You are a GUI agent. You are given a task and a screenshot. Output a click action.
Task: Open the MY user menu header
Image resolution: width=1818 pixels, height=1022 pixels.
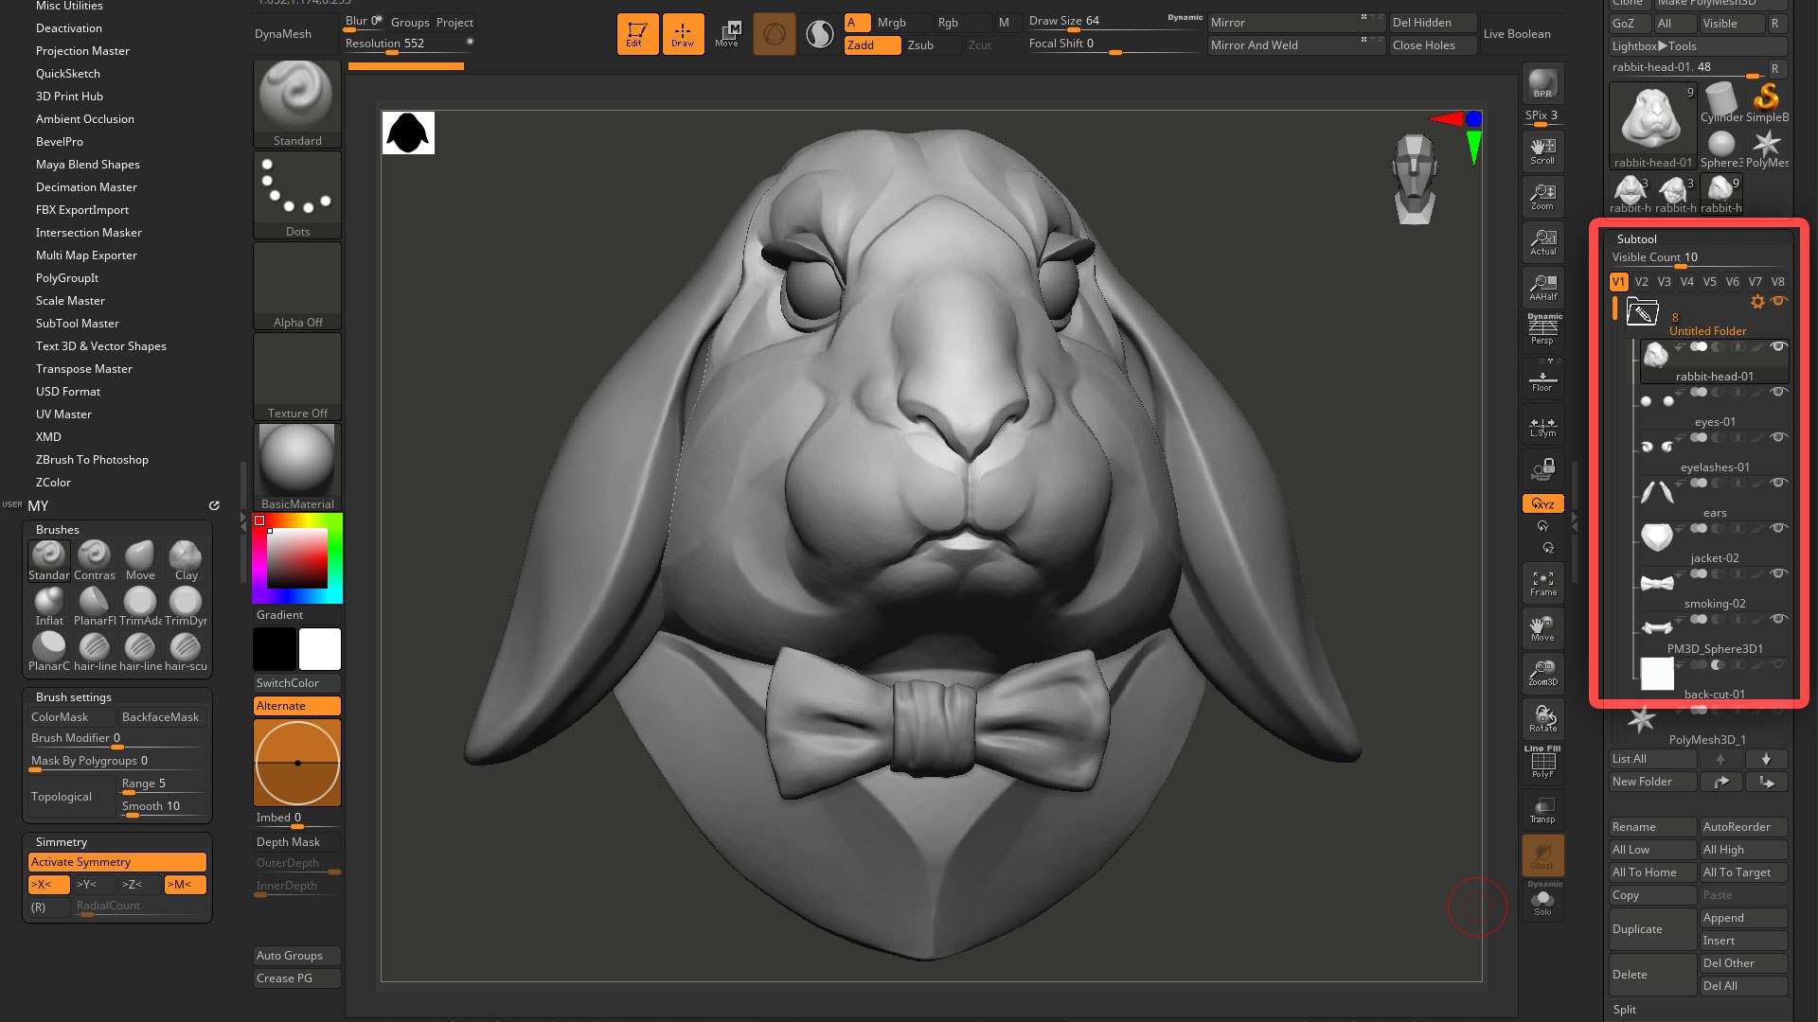coord(38,506)
